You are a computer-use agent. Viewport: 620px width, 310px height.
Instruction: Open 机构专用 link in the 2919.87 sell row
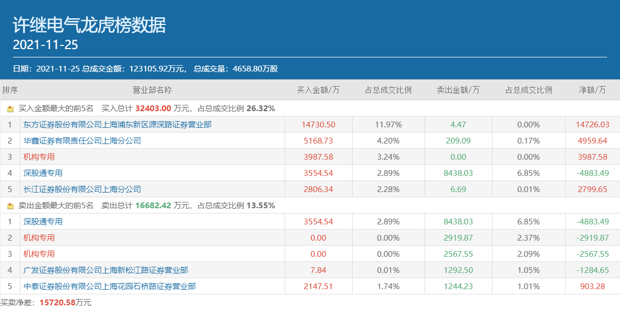pos(39,238)
